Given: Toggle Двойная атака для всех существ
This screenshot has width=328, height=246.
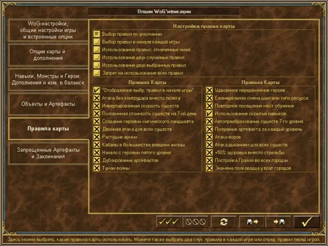Looking at the screenshot, I should point(97,129).
